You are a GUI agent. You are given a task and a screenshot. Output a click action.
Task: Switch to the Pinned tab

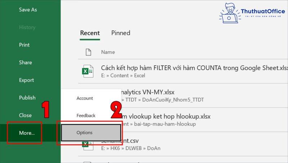click(x=121, y=33)
